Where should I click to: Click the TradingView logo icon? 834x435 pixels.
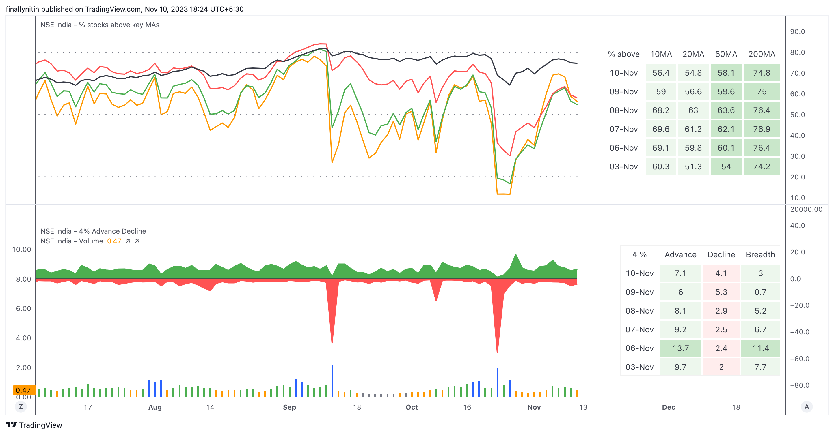pyautogui.click(x=11, y=425)
